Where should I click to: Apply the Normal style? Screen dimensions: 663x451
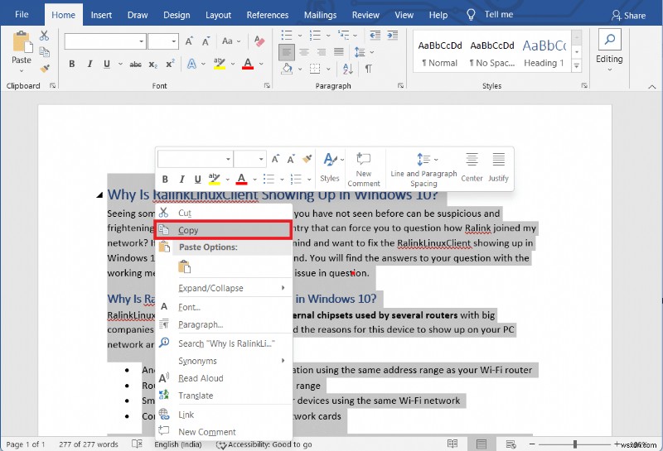(x=440, y=54)
